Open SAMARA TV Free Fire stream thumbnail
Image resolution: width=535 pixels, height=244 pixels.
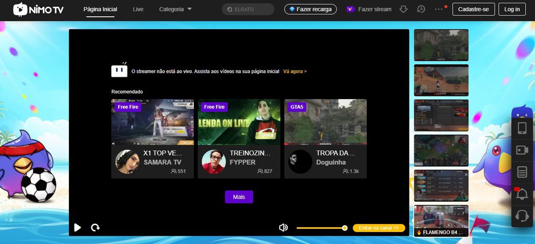point(153,122)
